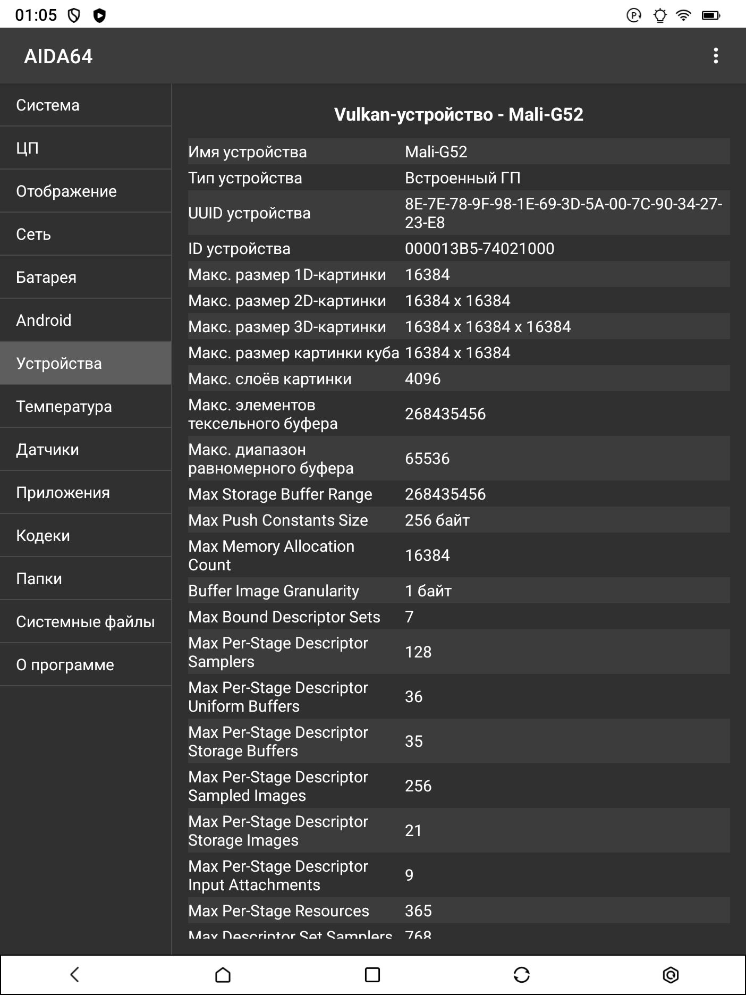Open the Система section
The height and width of the screenshot is (995, 746).
[86, 105]
